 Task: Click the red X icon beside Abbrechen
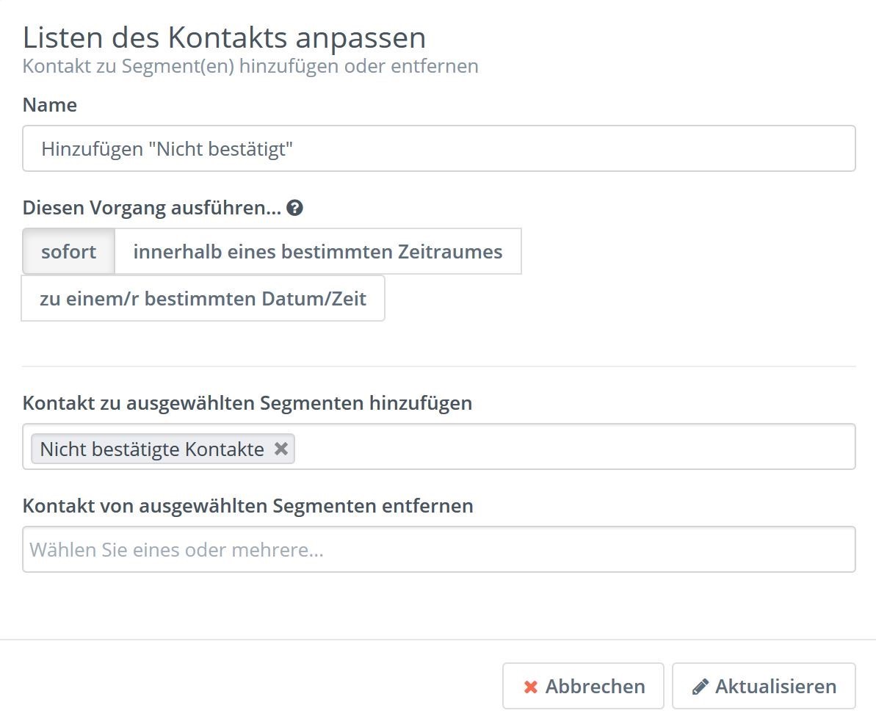click(530, 687)
